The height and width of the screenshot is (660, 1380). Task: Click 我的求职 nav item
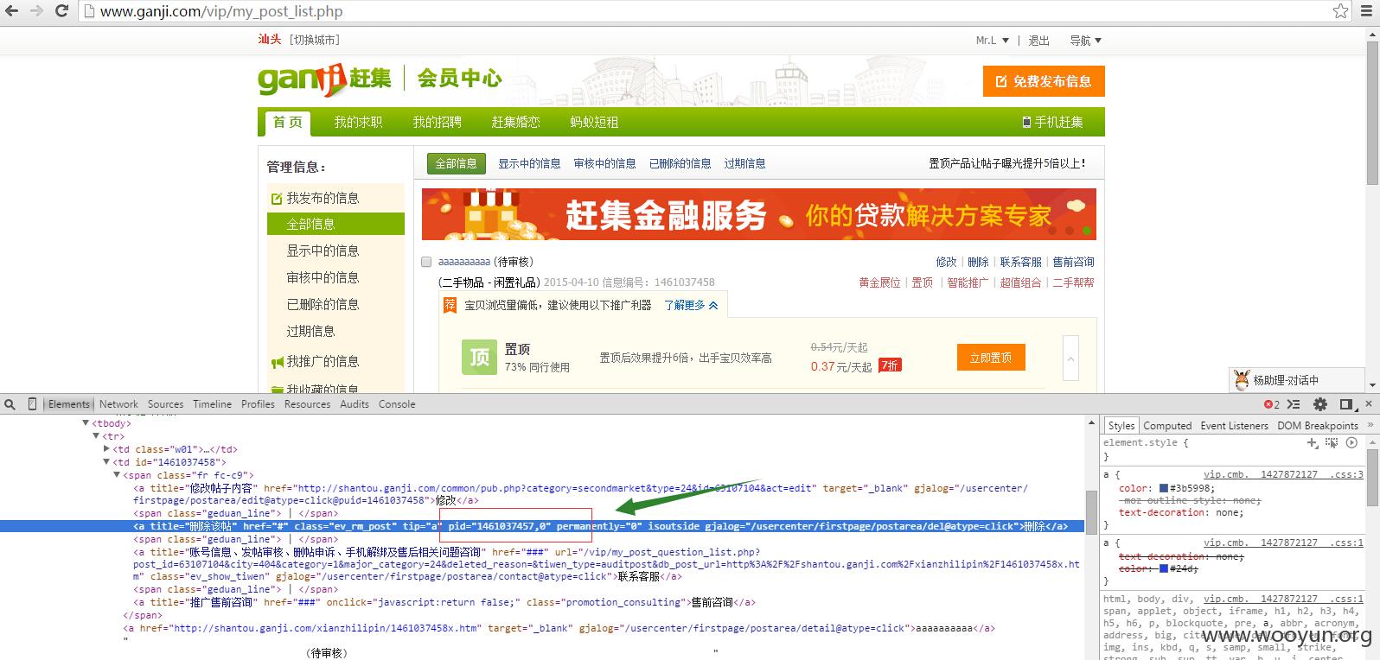coord(358,123)
